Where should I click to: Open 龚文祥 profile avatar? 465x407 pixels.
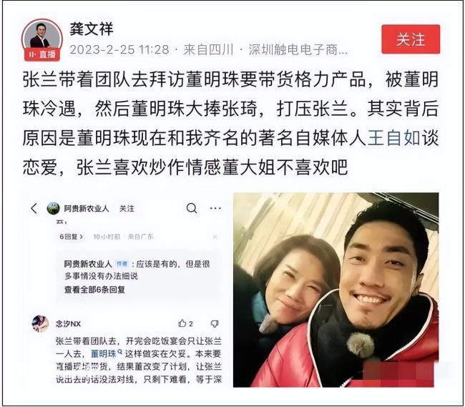(x=42, y=38)
